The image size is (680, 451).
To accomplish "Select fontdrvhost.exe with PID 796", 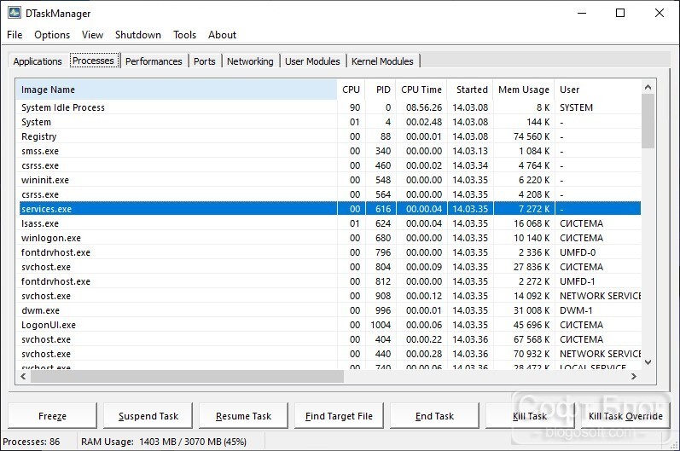I will pos(328,252).
